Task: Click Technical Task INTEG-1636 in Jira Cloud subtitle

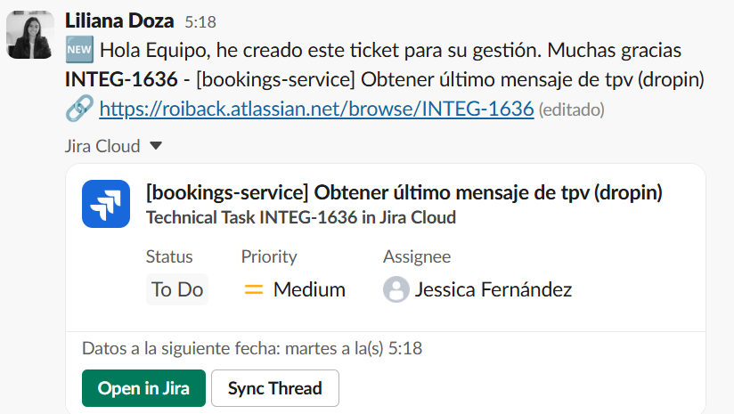Action: (301, 217)
